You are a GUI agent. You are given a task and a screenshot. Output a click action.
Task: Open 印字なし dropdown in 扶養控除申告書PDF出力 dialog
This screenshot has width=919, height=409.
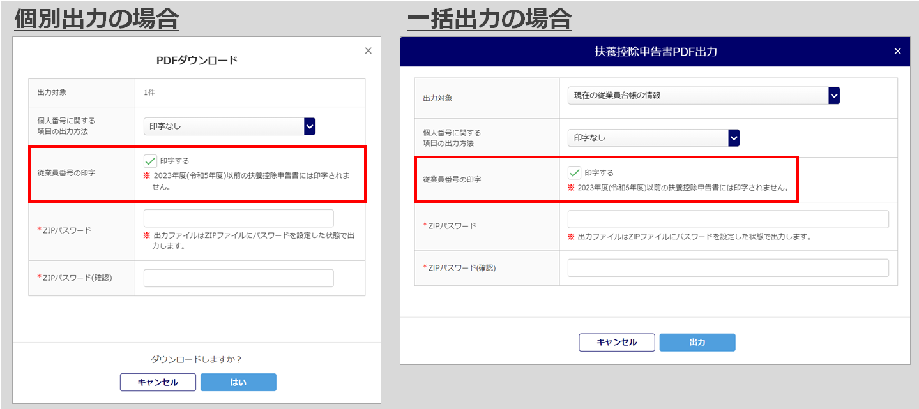[x=653, y=138]
